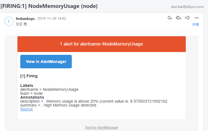Click the email address dan.bai@aliyun.com

click(x=187, y=7)
